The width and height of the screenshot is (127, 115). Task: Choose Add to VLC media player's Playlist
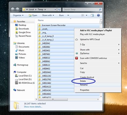coord(98,30)
